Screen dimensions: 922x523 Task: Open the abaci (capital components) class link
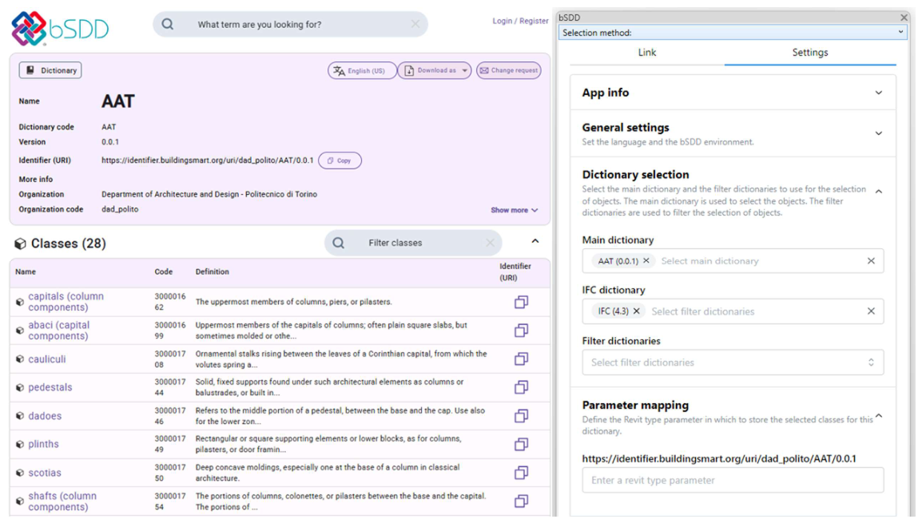click(59, 331)
